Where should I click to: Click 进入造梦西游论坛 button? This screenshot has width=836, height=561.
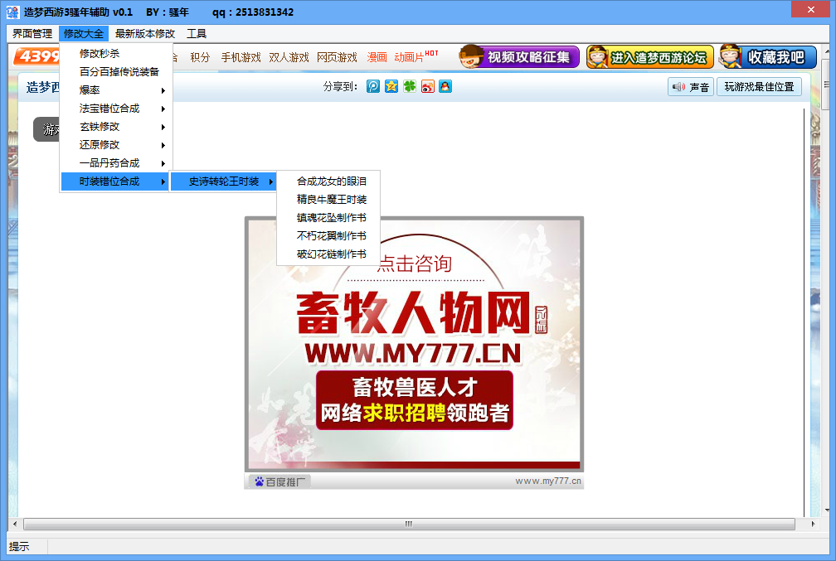[x=650, y=56]
